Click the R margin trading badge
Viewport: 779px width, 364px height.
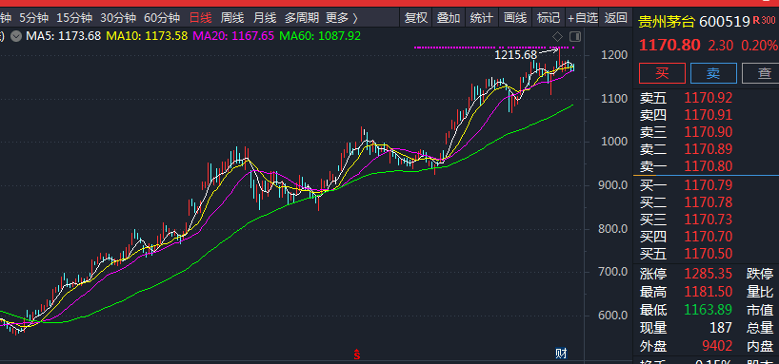click(x=756, y=20)
